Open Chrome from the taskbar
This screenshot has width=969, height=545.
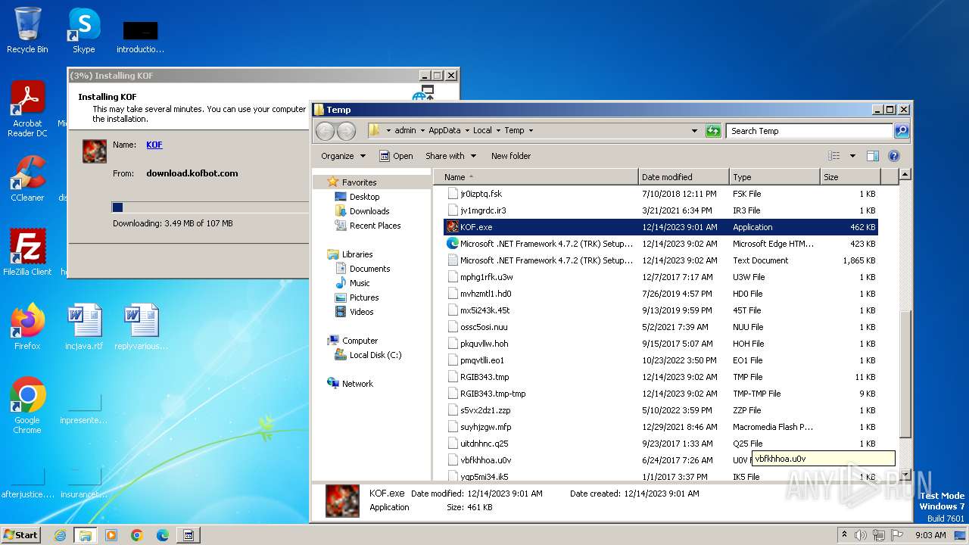137,535
